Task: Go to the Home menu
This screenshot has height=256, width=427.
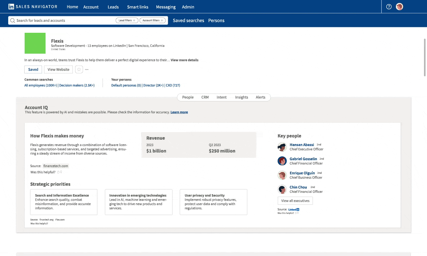Action: [x=72, y=7]
